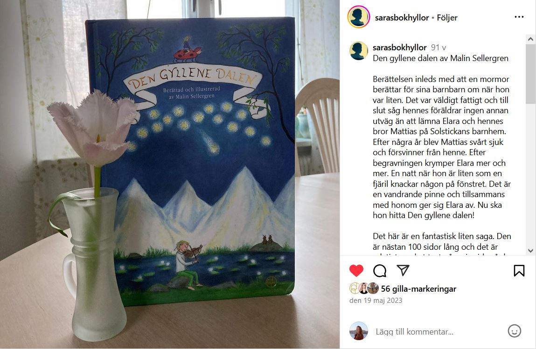Screen dimensions: 536x349
Task: Open sarasbokhyllor username link above caption
Action: pos(400,48)
